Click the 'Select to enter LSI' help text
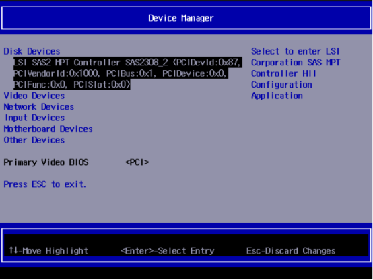The height and width of the screenshot is (280, 373). click(x=295, y=51)
